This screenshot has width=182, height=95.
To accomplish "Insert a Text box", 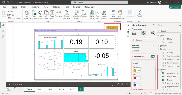I will coord(98,15).
